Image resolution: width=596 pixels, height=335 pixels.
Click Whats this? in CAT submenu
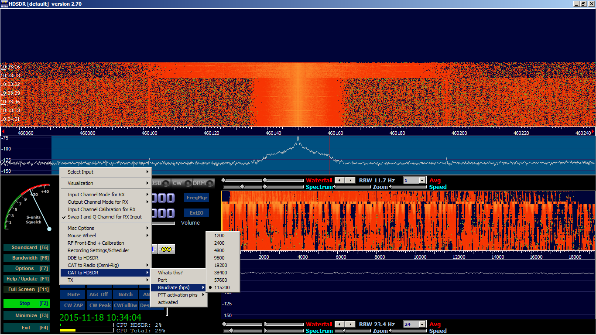[x=178, y=273]
